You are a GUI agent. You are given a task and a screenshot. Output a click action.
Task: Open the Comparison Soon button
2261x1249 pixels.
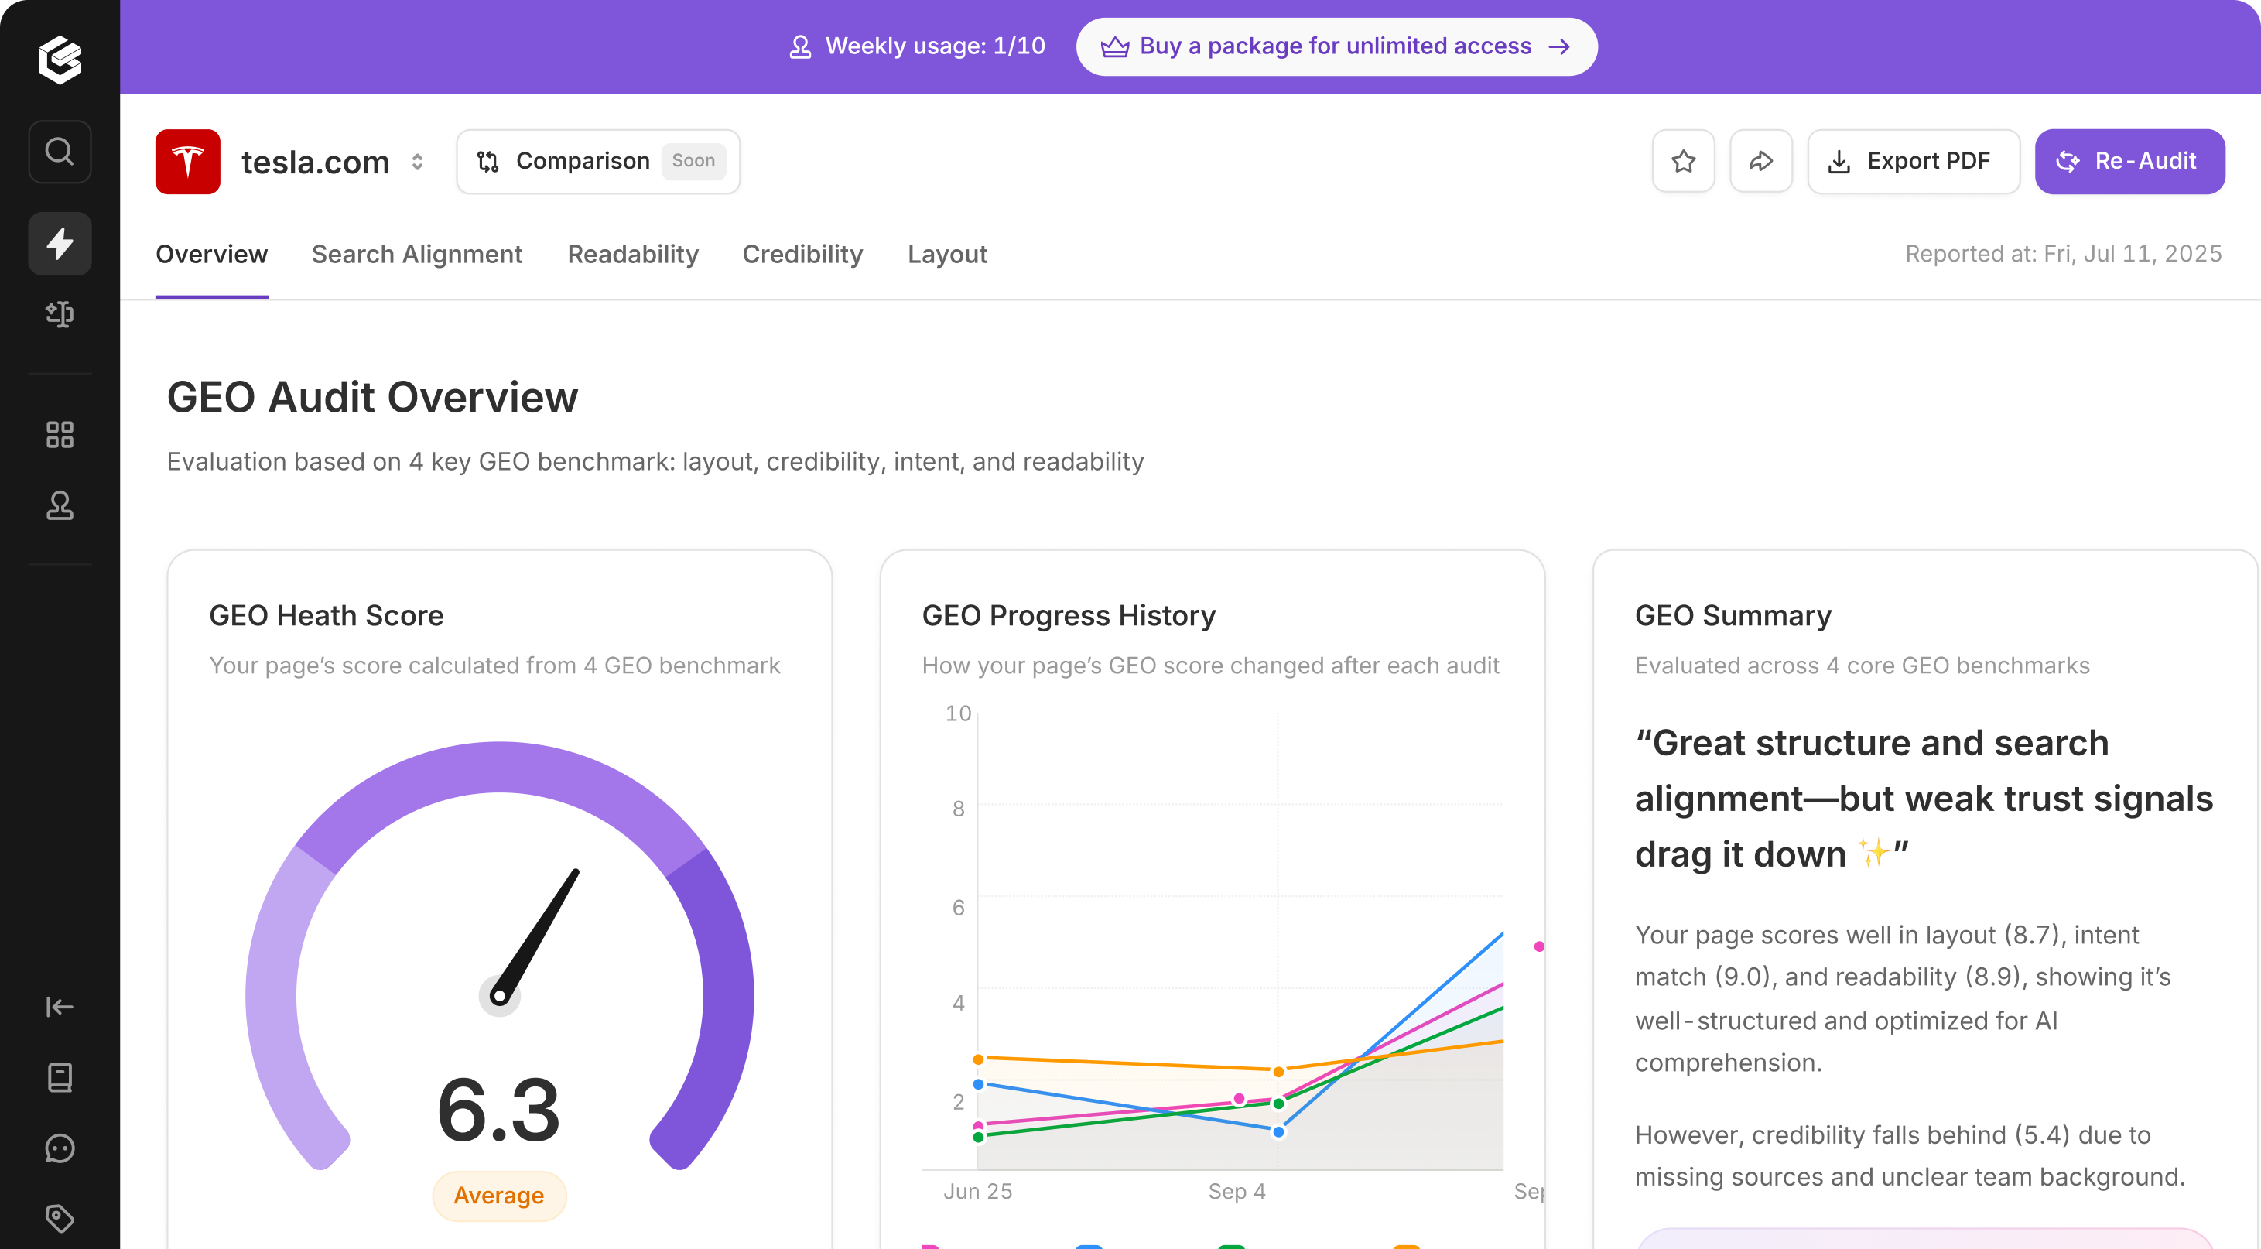click(x=597, y=162)
